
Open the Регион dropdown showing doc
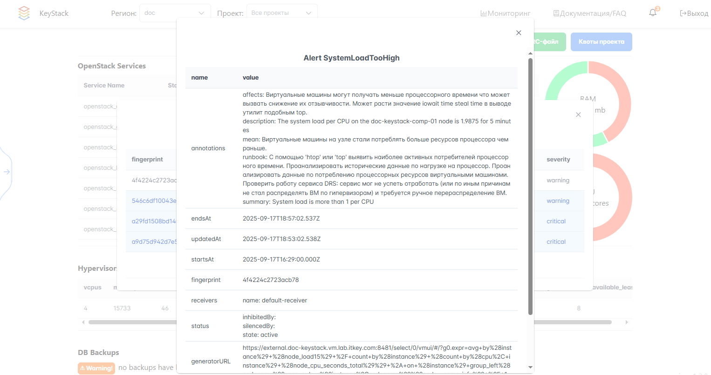tap(175, 13)
